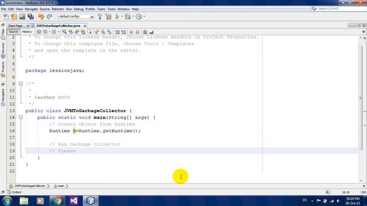Click the Find Next Occurrence icon

[77, 32]
